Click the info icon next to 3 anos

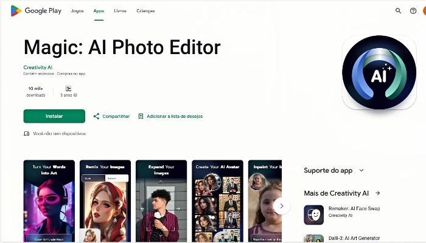[x=75, y=95]
